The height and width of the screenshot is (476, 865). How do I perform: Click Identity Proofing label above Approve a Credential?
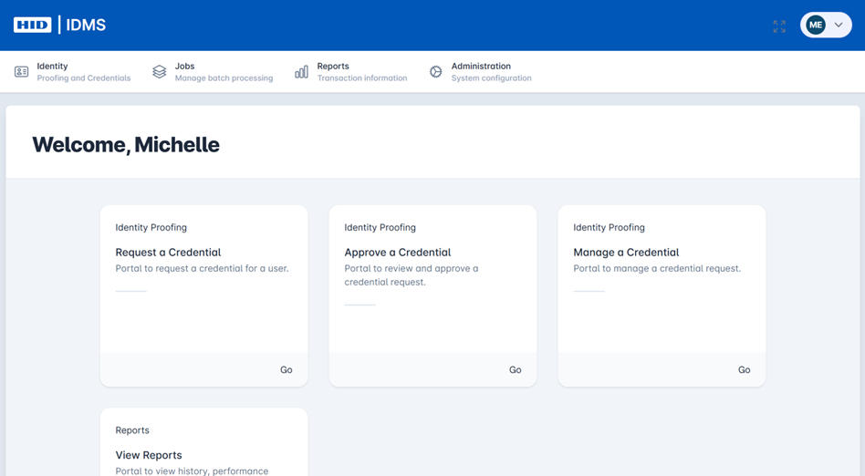(380, 227)
